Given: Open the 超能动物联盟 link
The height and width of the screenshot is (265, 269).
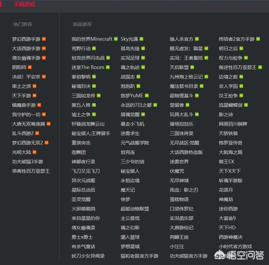Looking at the screenshot, I should tap(135, 209).
